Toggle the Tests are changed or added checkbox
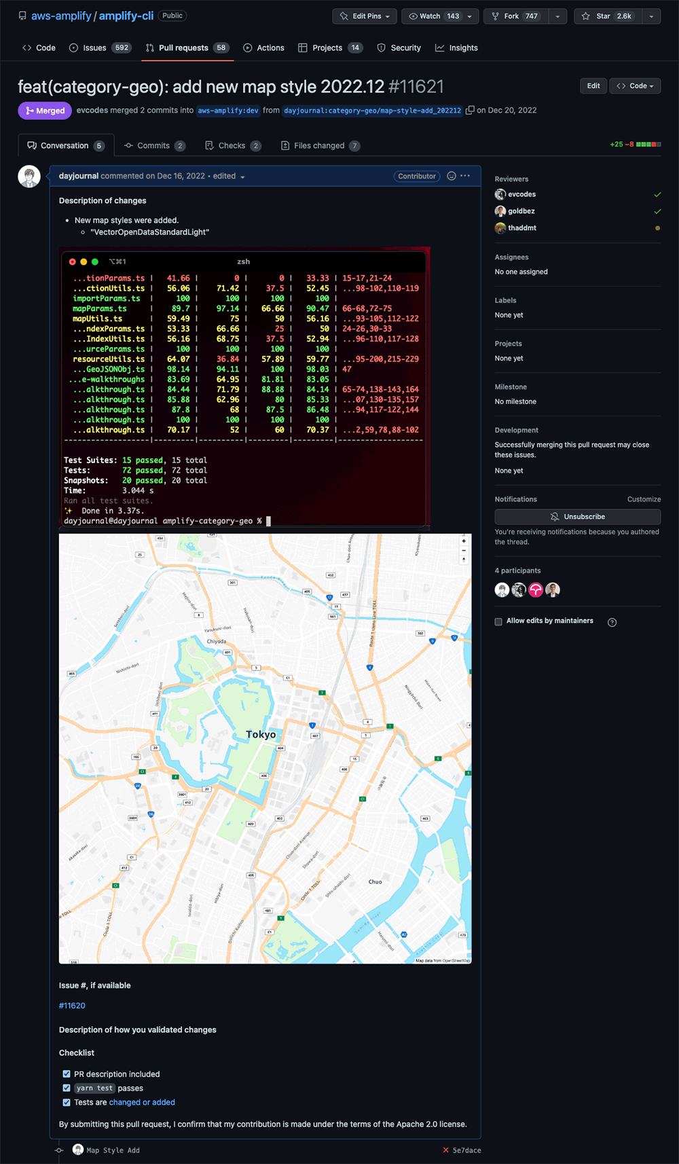 click(67, 1102)
